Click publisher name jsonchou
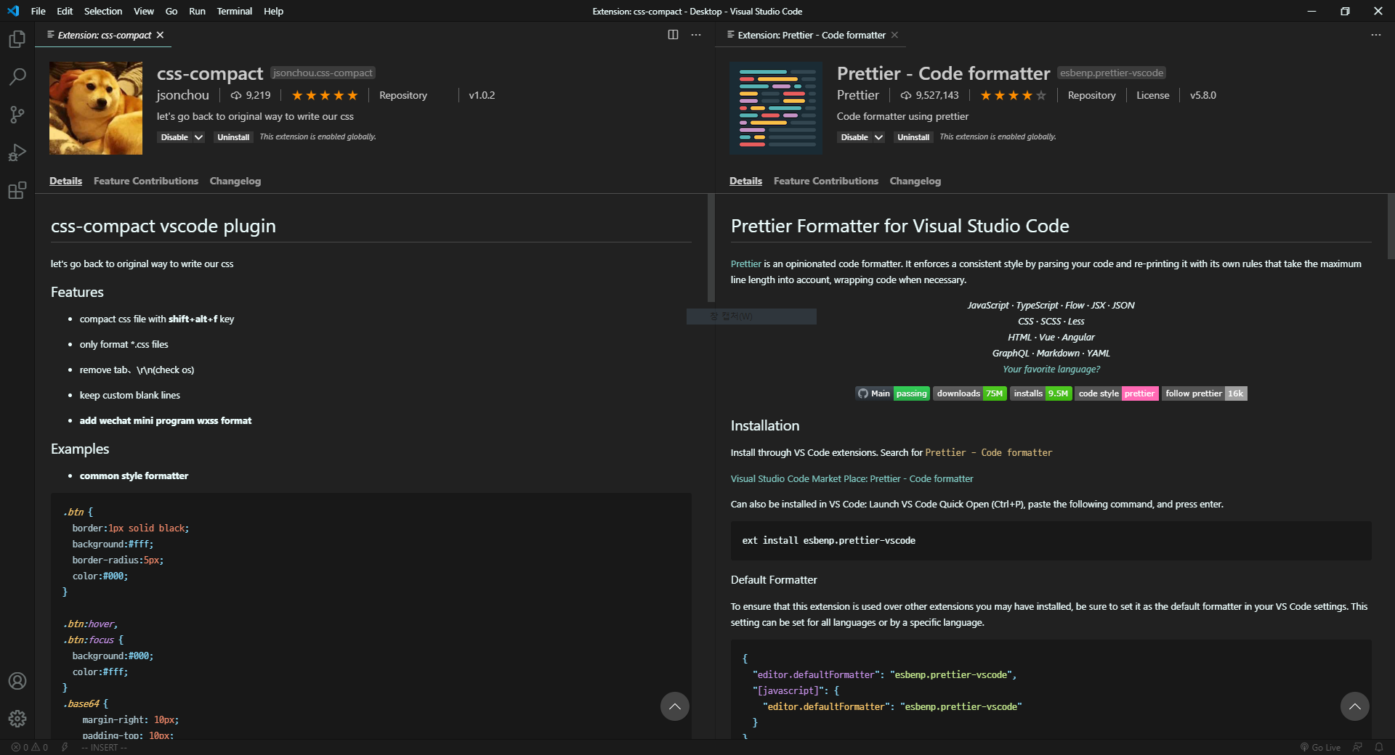1395x755 pixels. 182,95
